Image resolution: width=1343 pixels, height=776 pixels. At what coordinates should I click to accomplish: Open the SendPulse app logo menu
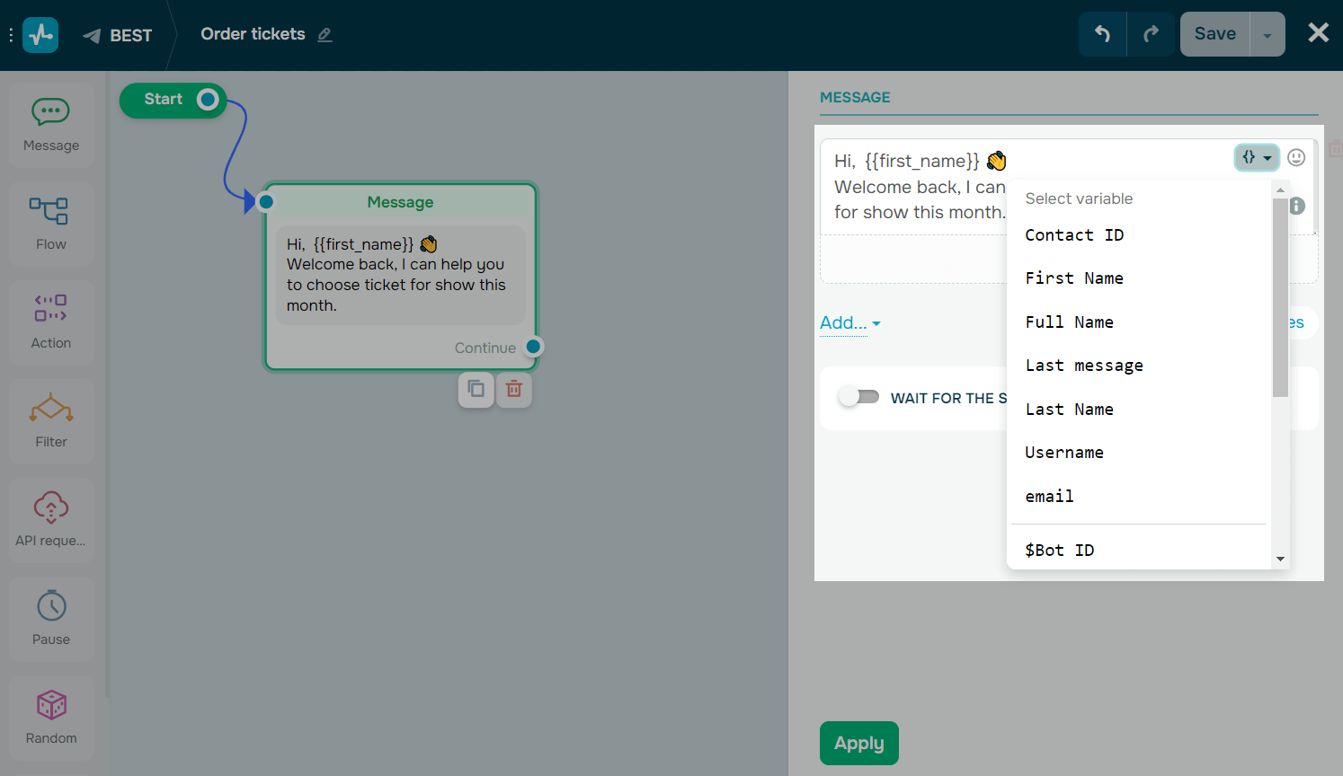(x=40, y=35)
